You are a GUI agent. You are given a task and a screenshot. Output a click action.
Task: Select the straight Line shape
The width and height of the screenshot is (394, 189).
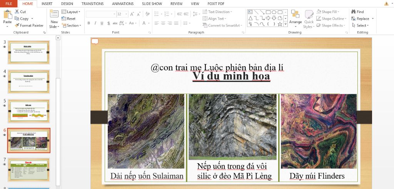click(256, 12)
